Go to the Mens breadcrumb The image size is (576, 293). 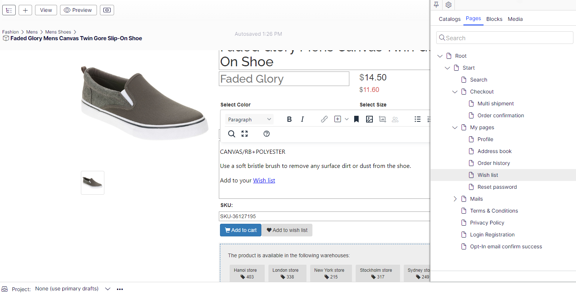[x=32, y=32]
